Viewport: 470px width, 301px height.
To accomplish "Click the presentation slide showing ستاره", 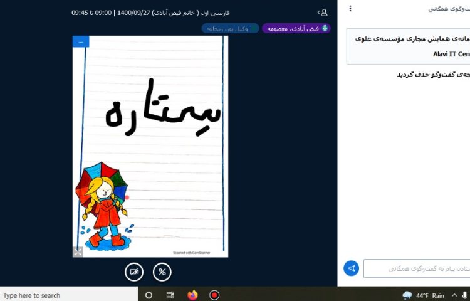I will coord(150,146).
